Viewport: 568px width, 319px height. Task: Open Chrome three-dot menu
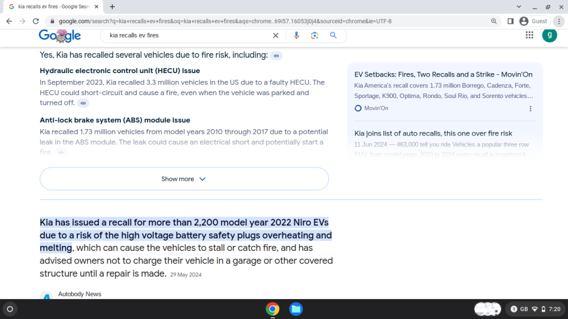pyautogui.click(x=559, y=22)
